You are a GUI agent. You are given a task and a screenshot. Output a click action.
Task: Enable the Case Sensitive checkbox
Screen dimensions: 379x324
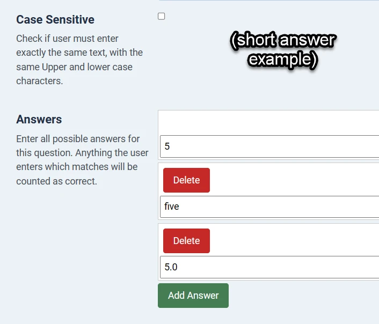pyautogui.click(x=162, y=16)
